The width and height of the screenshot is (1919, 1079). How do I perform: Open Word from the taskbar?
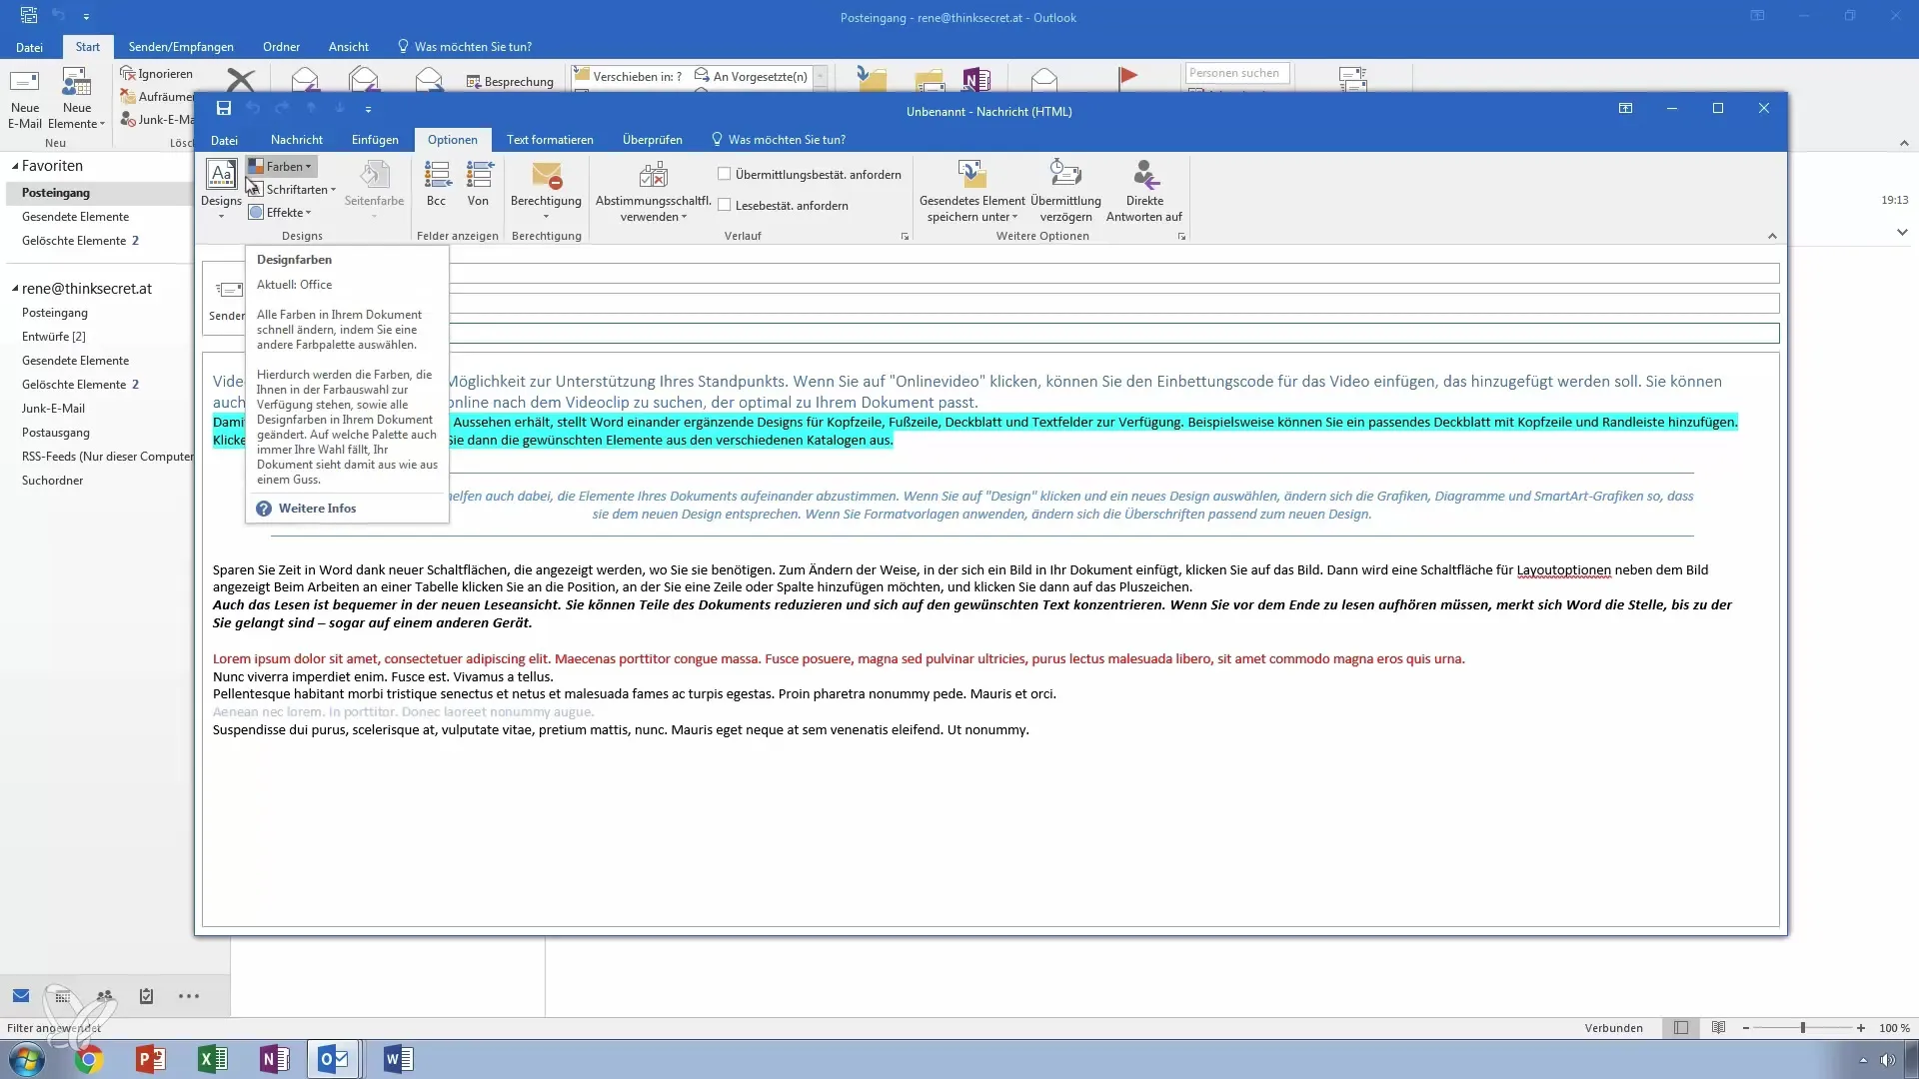pos(398,1059)
